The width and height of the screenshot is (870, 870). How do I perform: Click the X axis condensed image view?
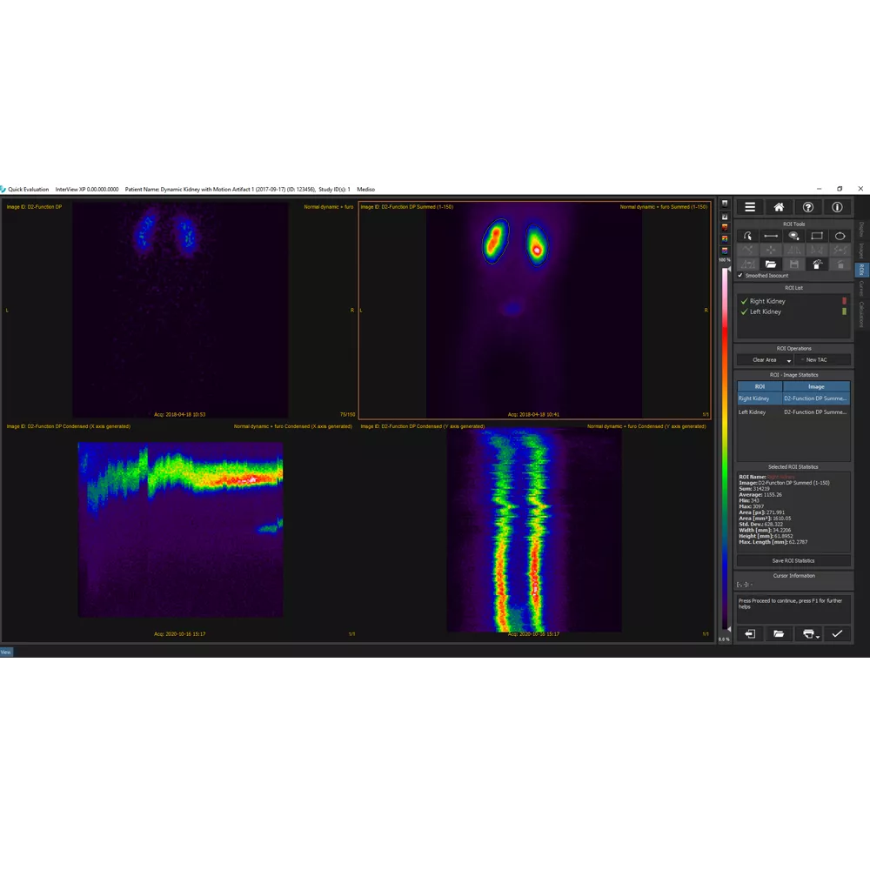click(180, 529)
